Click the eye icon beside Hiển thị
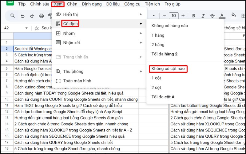 (x=58, y=14)
